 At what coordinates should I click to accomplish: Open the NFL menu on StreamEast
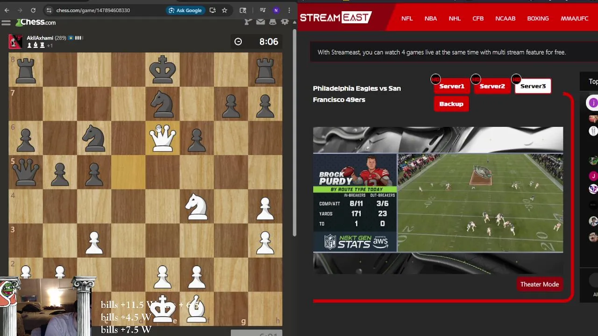pos(407,18)
